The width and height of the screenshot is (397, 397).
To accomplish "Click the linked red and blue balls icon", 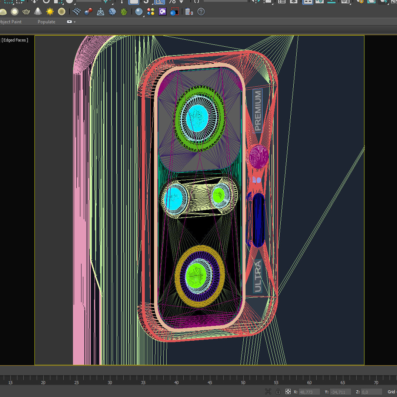I will coord(89,11).
